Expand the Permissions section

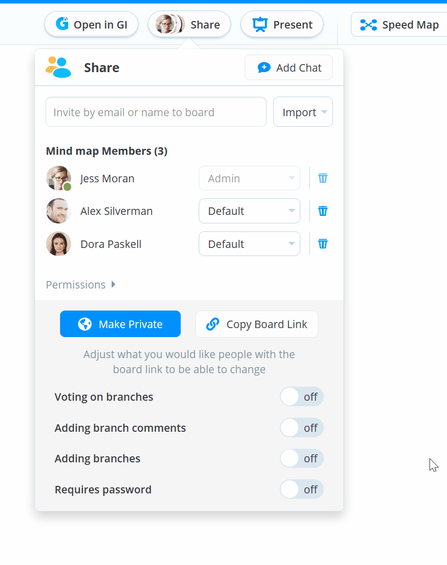(x=80, y=285)
